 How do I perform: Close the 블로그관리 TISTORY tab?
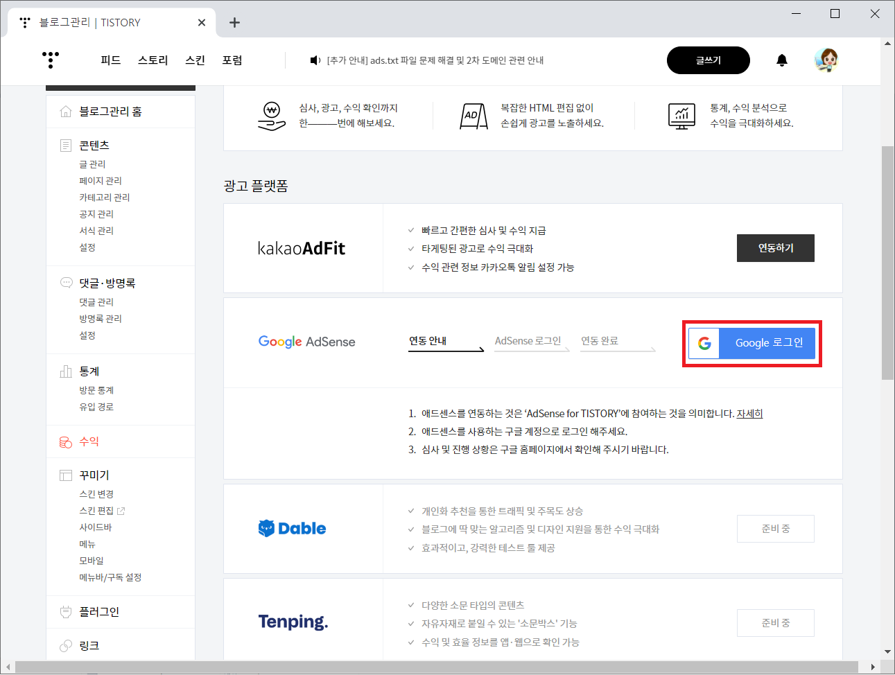(201, 23)
